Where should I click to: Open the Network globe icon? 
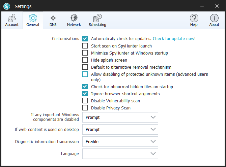[x=74, y=18]
